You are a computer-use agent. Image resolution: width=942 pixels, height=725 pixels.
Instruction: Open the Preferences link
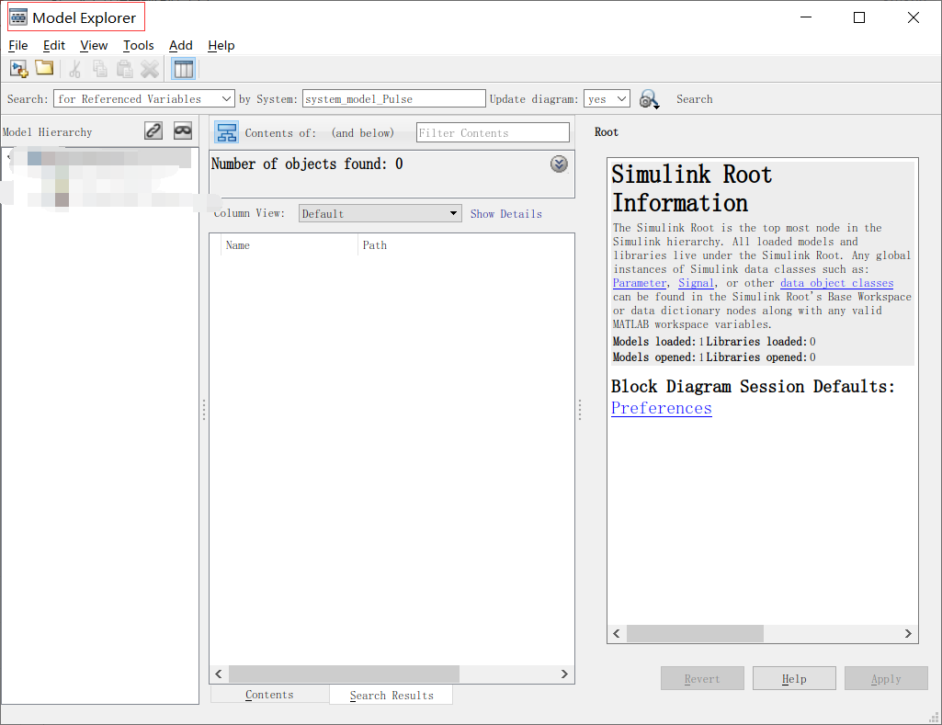pos(662,408)
